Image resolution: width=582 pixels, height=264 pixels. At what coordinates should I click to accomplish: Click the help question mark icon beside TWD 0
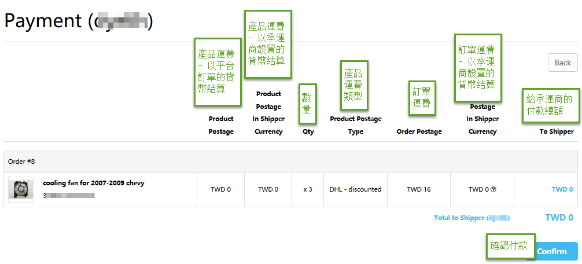(x=493, y=189)
